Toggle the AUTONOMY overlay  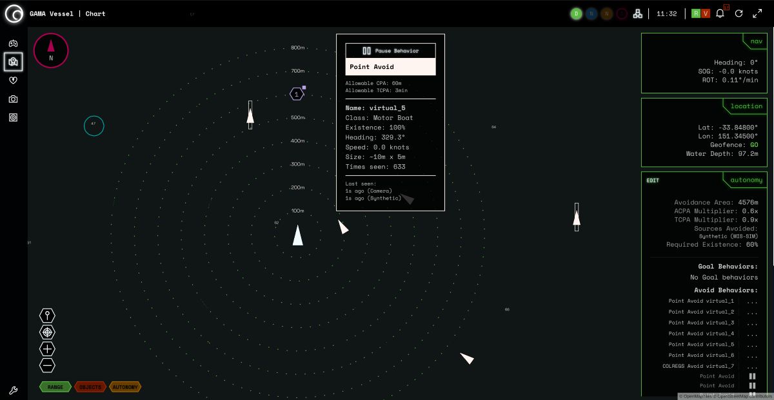125,387
